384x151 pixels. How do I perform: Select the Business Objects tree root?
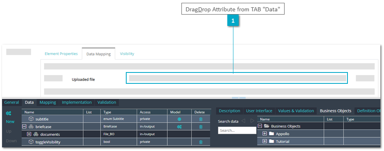point(319,126)
